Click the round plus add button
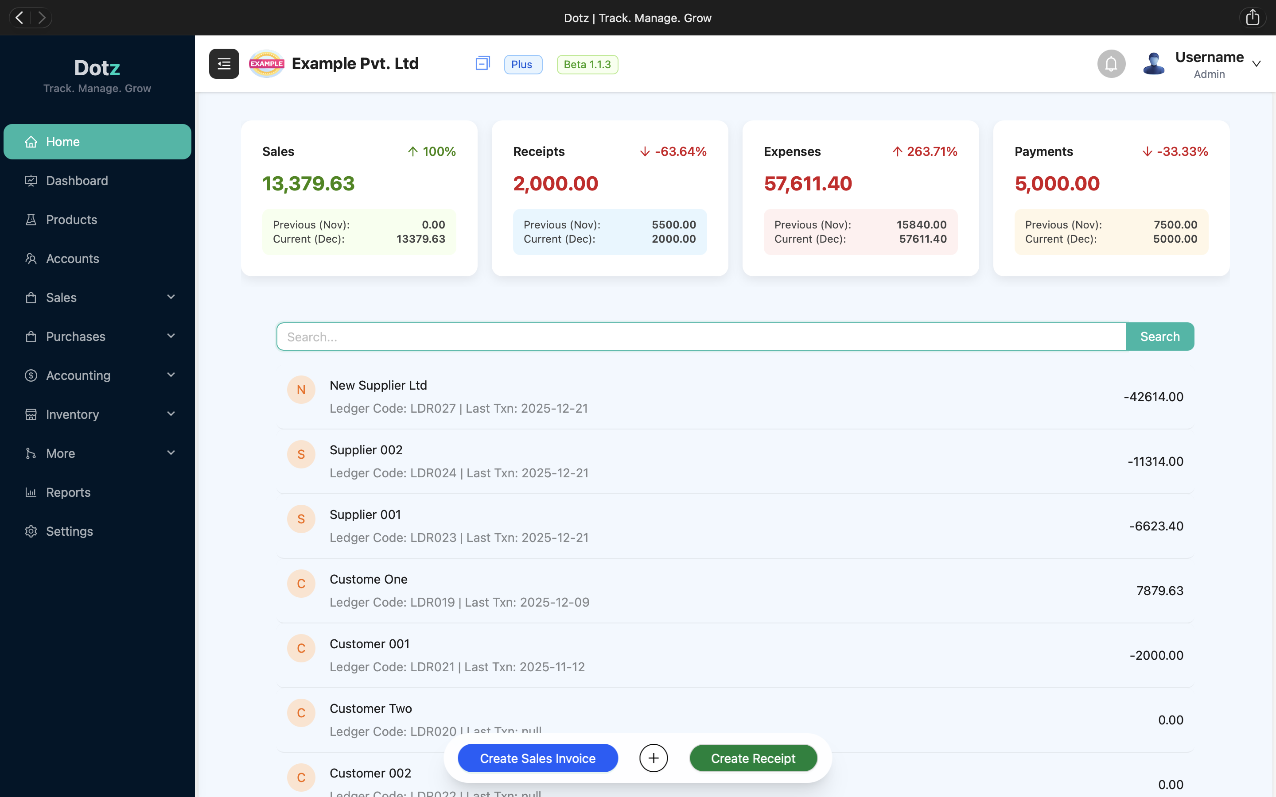The width and height of the screenshot is (1276, 797). click(x=654, y=758)
